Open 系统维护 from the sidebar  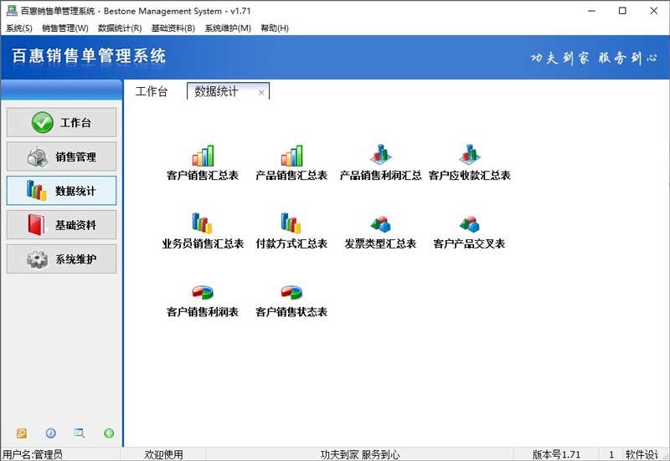coord(61,259)
